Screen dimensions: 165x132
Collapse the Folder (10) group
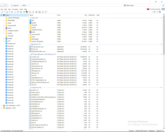point(161,18)
